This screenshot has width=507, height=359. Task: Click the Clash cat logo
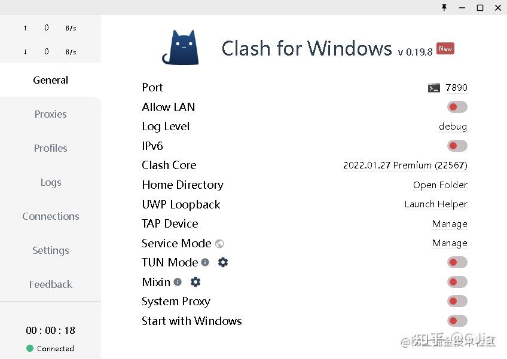pyautogui.click(x=181, y=47)
